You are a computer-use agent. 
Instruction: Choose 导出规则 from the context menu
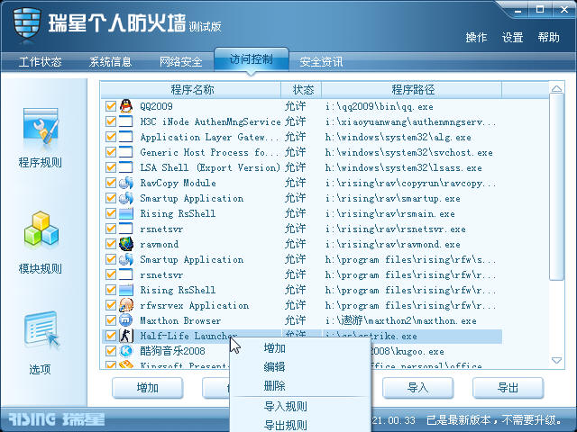(286, 425)
